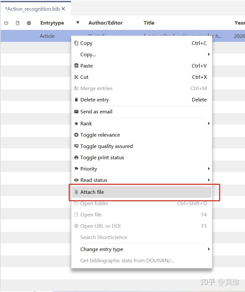Expand the Rank submenu
The width and height of the screenshot is (245, 292).
pos(142,124)
